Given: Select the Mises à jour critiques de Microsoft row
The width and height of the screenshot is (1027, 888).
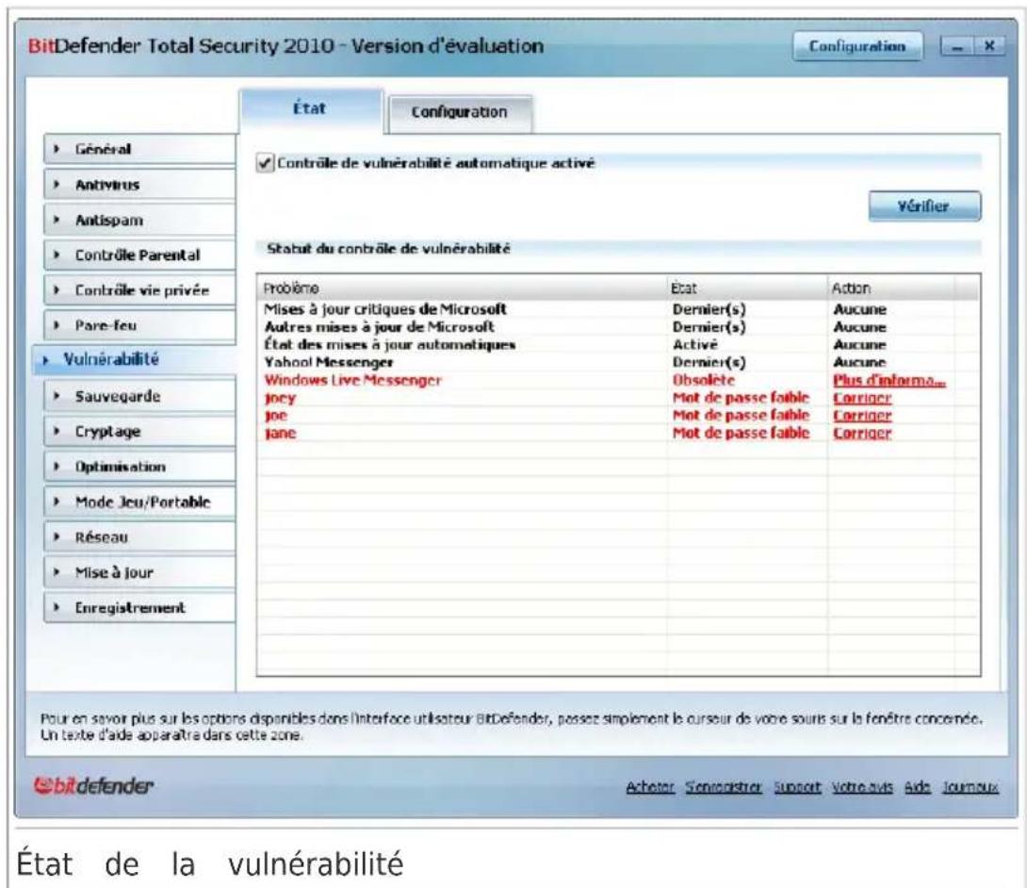Looking at the screenshot, I should [618, 309].
